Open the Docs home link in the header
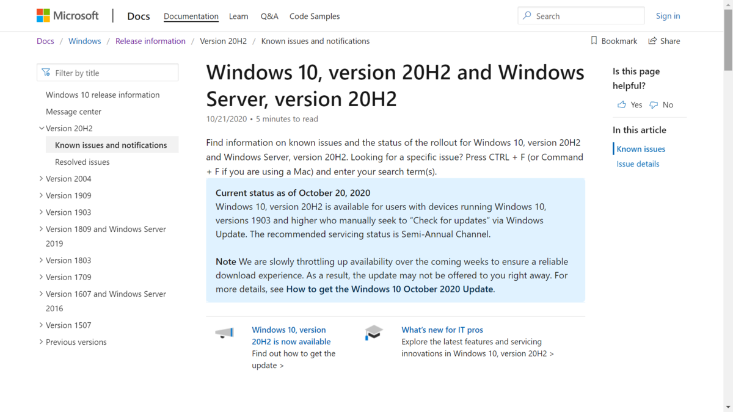Viewport: 733px width, 412px height. pos(139,16)
